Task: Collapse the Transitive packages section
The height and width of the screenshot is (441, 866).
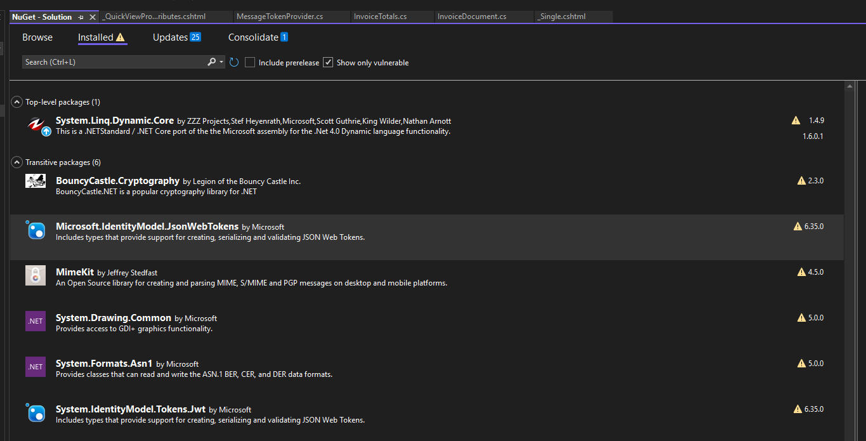Action: 16,162
